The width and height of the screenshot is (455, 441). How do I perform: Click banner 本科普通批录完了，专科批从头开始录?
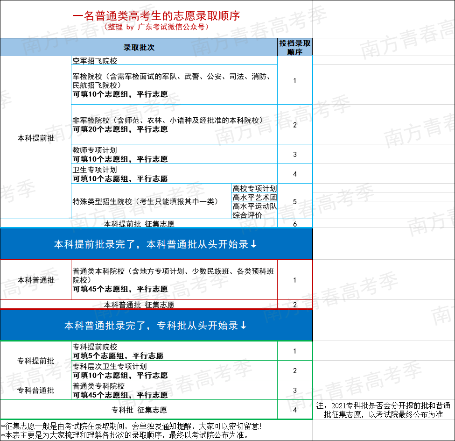pos(156,325)
